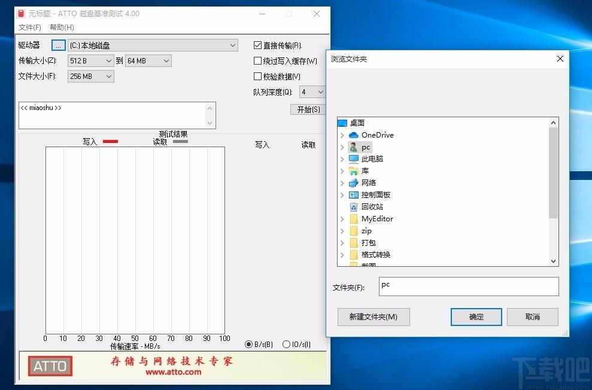Expand the pc tree node
This screenshot has width=592, height=390.
tap(342, 147)
